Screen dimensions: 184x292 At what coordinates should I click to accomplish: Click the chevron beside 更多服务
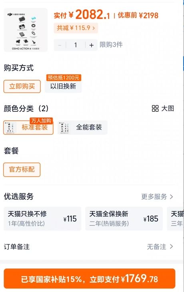pyautogui.click(x=171, y=197)
